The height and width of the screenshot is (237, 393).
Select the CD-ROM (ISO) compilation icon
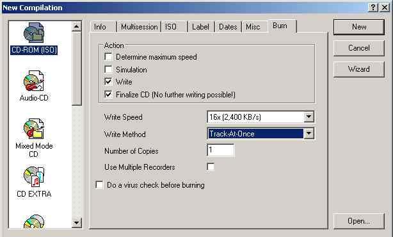click(x=34, y=33)
